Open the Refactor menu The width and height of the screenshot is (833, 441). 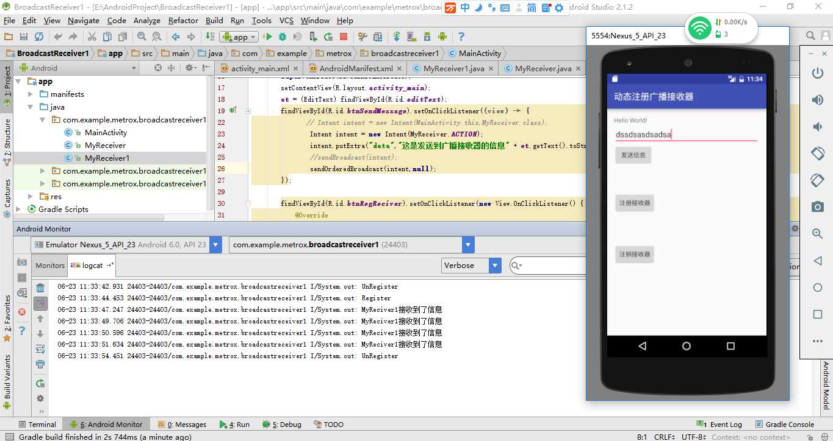183,20
